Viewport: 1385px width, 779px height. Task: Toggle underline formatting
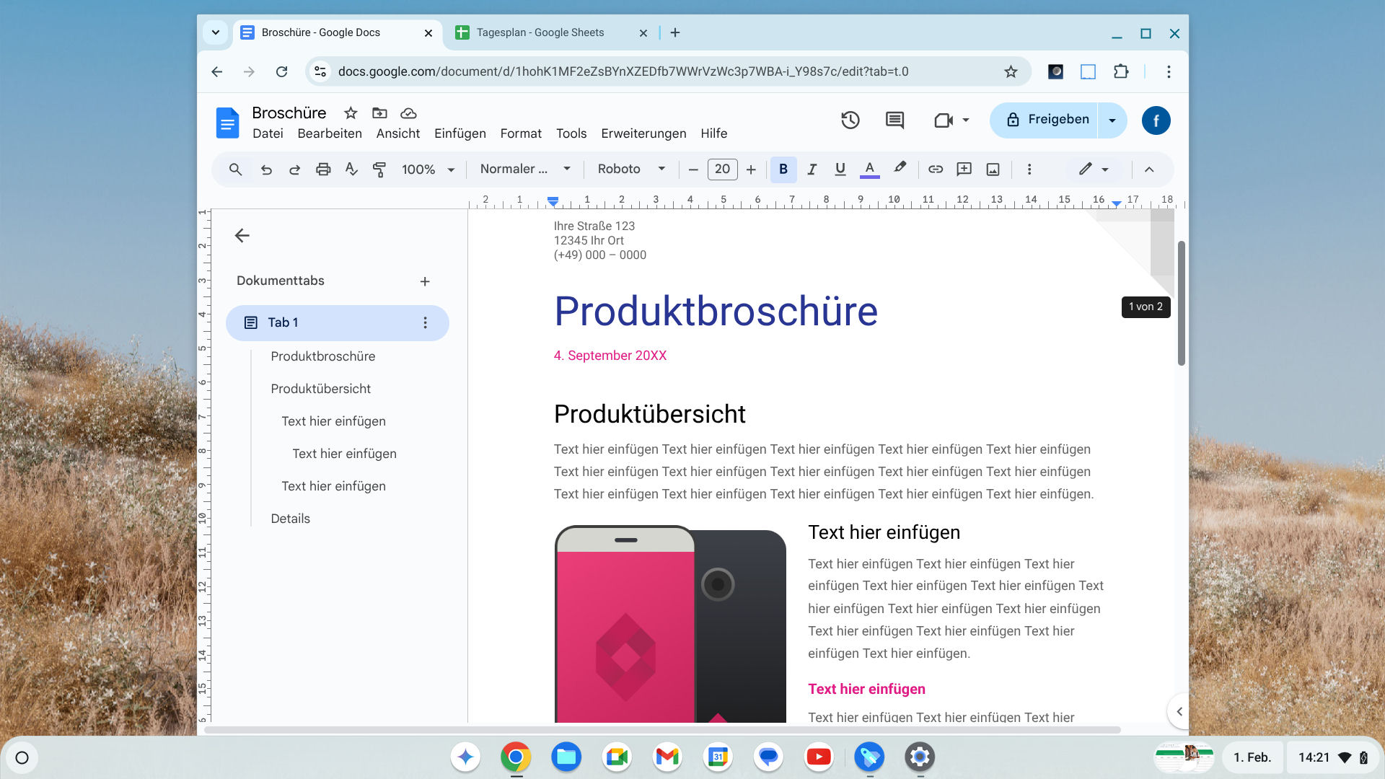click(840, 170)
